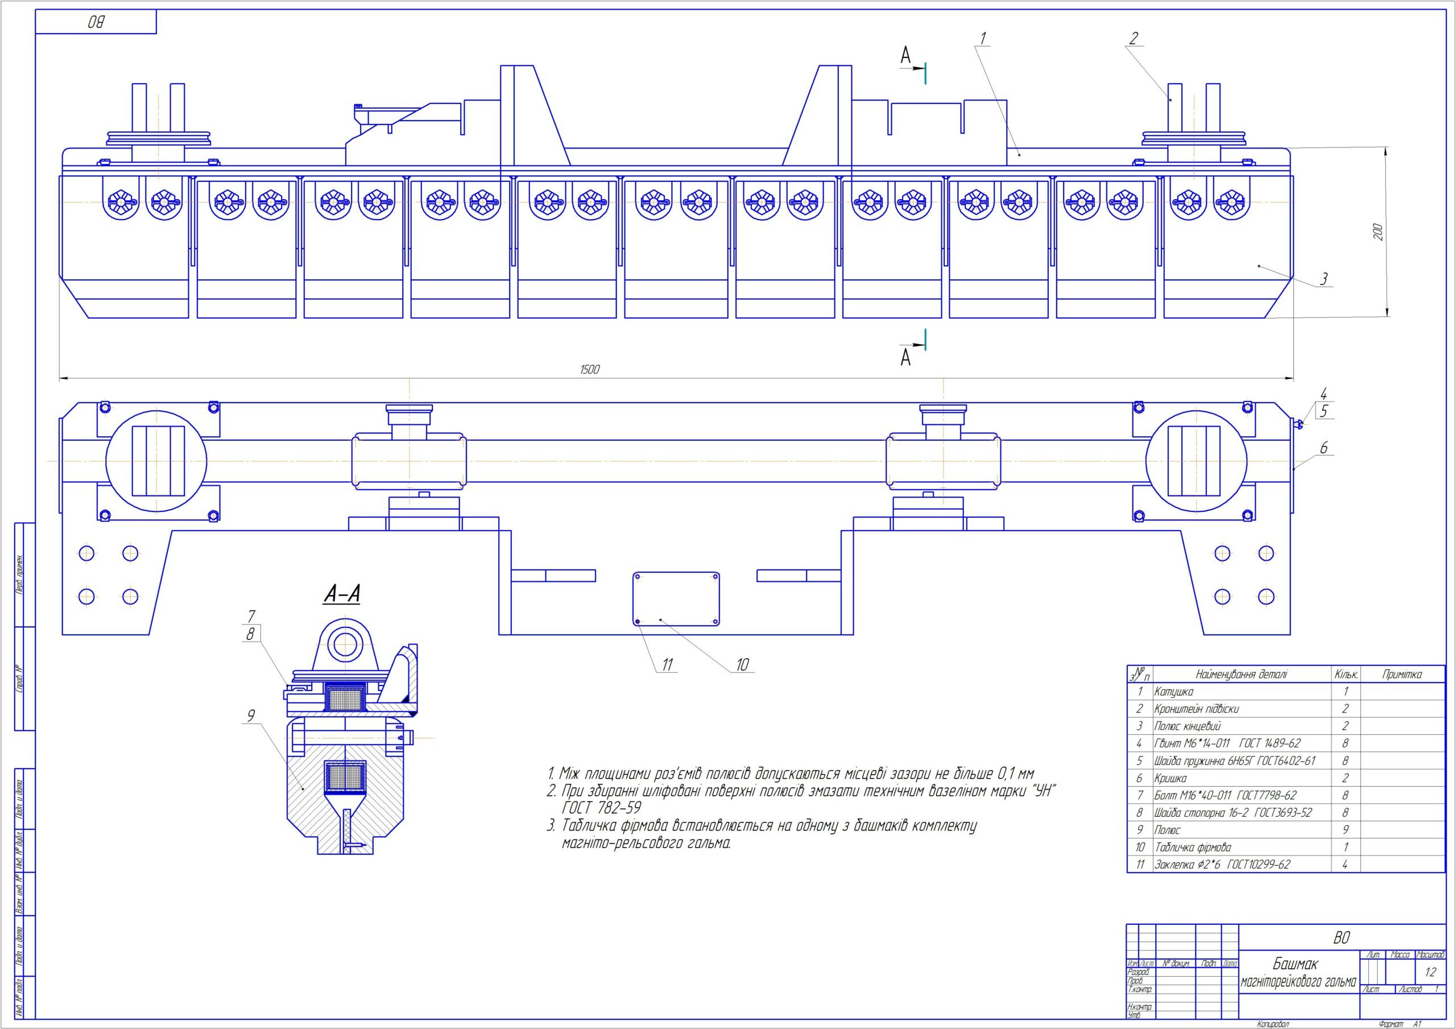Select the Табличка фірмова table row
Screen dimensions: 1456x1029
pyautogui.click(x=1193, y=847)
